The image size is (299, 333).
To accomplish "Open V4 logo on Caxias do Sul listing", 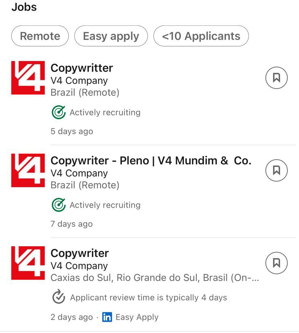I will coord(28,263).
